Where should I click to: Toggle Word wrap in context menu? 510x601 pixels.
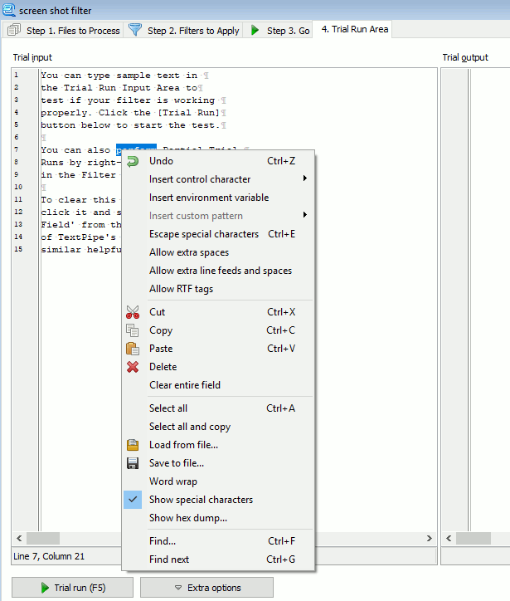172,481
